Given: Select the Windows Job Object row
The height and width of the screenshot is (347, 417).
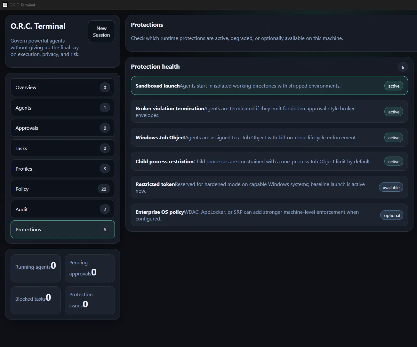Looking at the screenshot, I should tap(269, 137).
